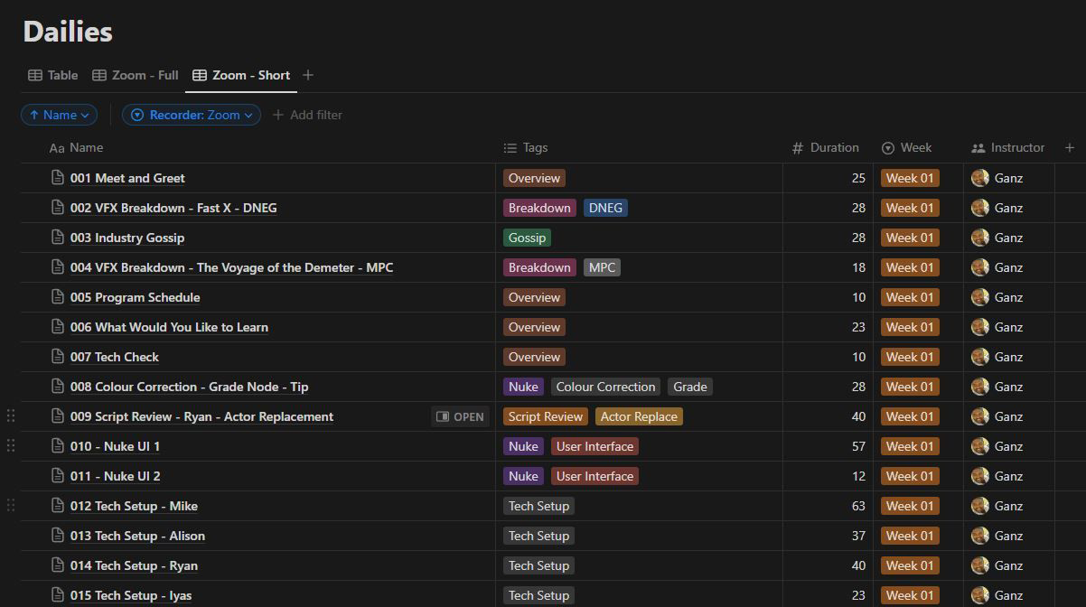
Task: Click drag handle beside 010 - Nuke UI 1
Action: pos(11,446)
